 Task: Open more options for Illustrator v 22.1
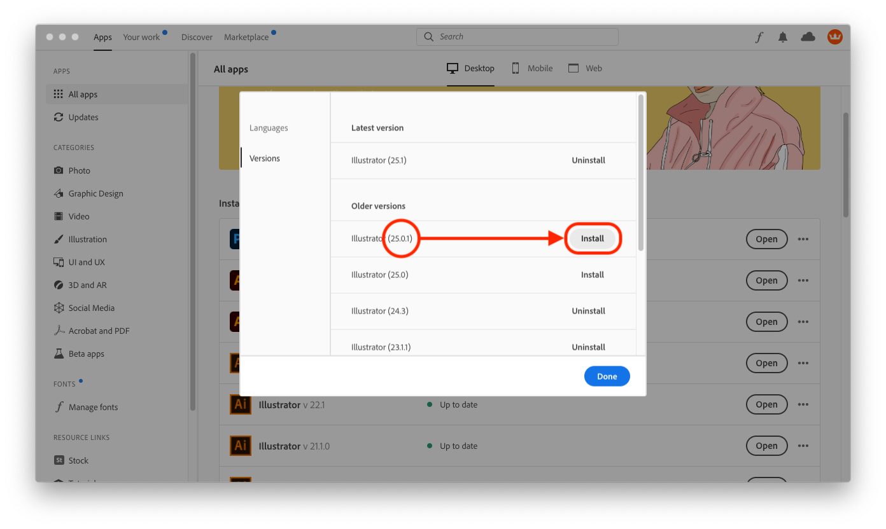click(803, 404)
